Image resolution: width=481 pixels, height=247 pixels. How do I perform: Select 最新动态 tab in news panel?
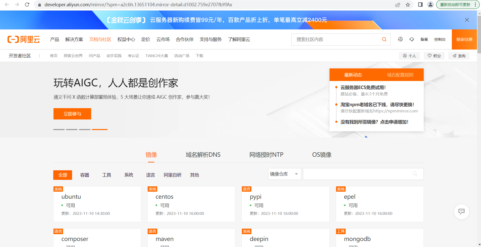[353, 75]
